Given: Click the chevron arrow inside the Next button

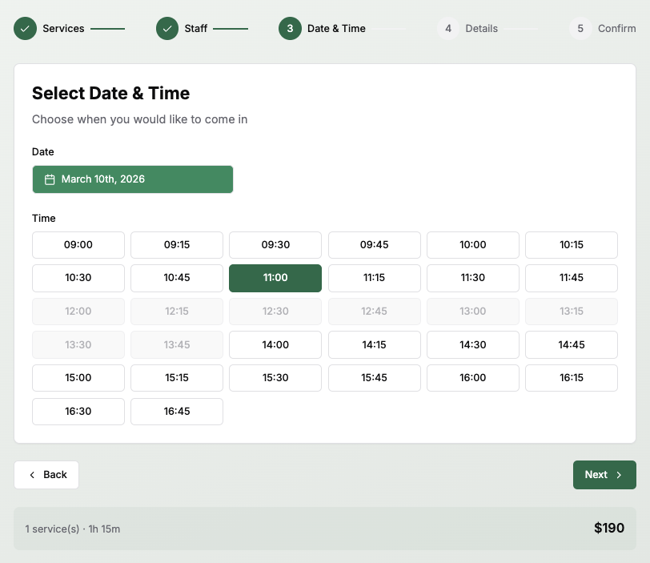Looking at the screenshot, I should 620,474.
